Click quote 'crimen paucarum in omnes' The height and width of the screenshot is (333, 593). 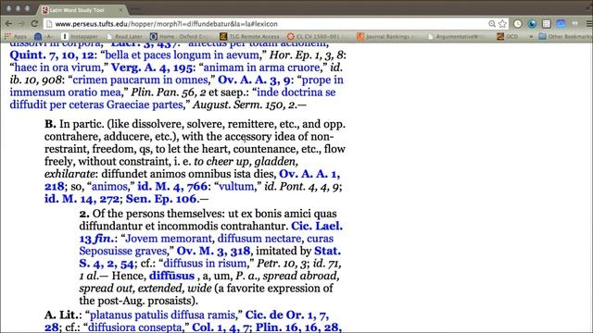(140, 80)
